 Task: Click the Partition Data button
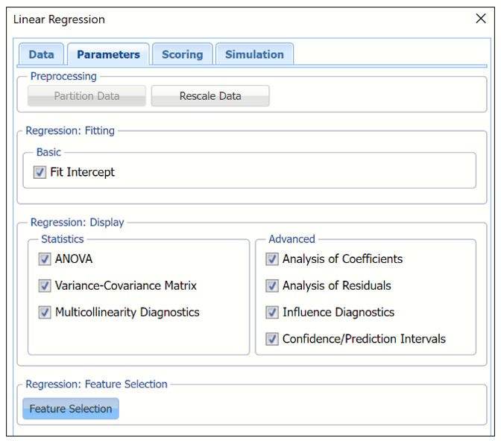pos(86,96)
